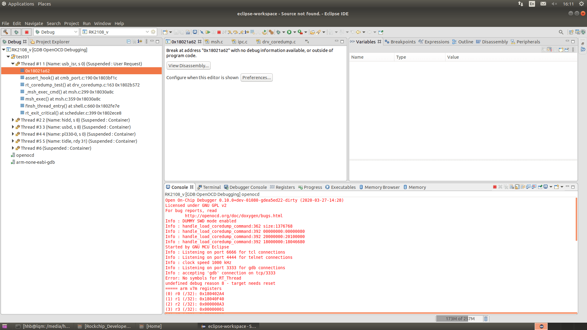Select rt_coredump_test() stack frame
This screenshot has width=587, height=330.
pos(83,85)
